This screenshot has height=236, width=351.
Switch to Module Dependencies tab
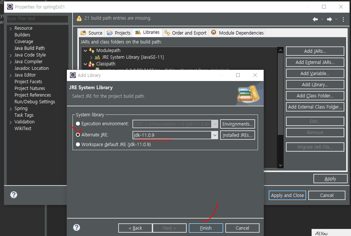pos(237,33)
